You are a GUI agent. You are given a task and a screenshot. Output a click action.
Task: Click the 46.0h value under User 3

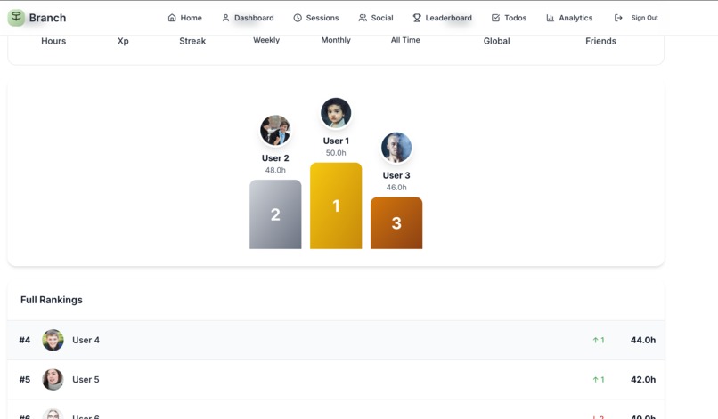(x=396, y=188)
